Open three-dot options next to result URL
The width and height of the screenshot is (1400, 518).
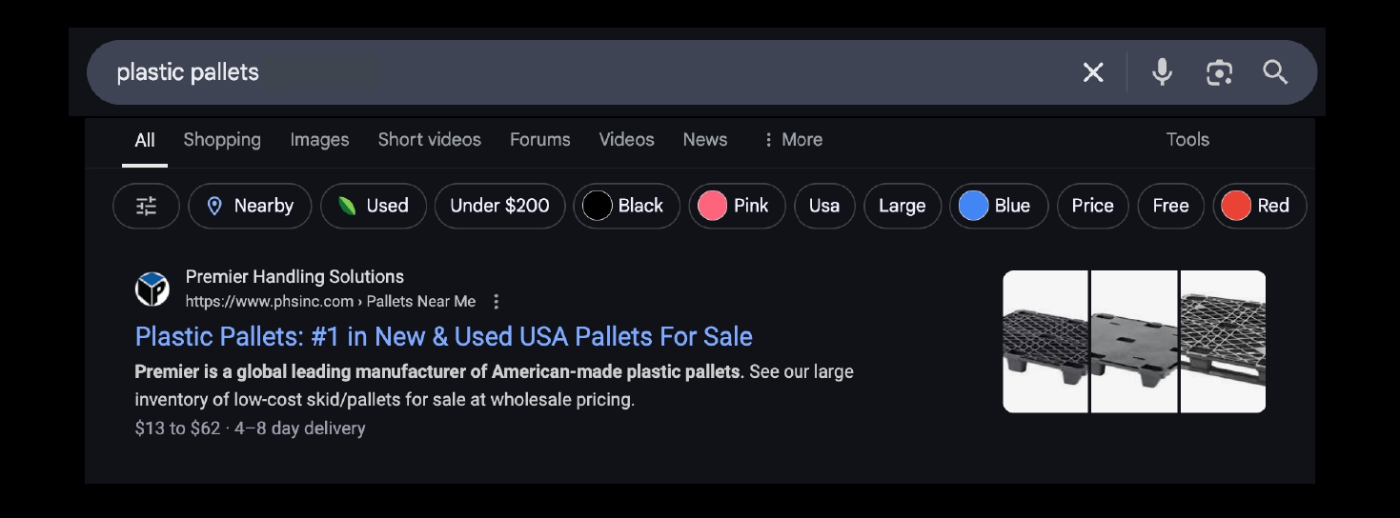tap(496, 302)
